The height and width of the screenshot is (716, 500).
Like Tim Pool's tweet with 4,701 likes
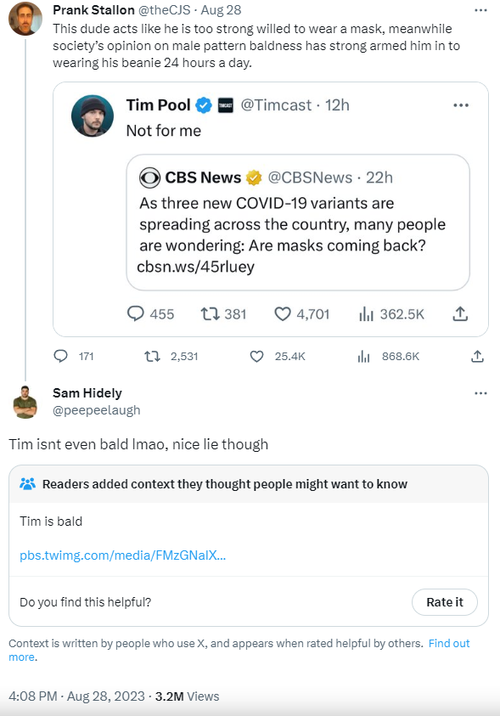tap(283, 313)
